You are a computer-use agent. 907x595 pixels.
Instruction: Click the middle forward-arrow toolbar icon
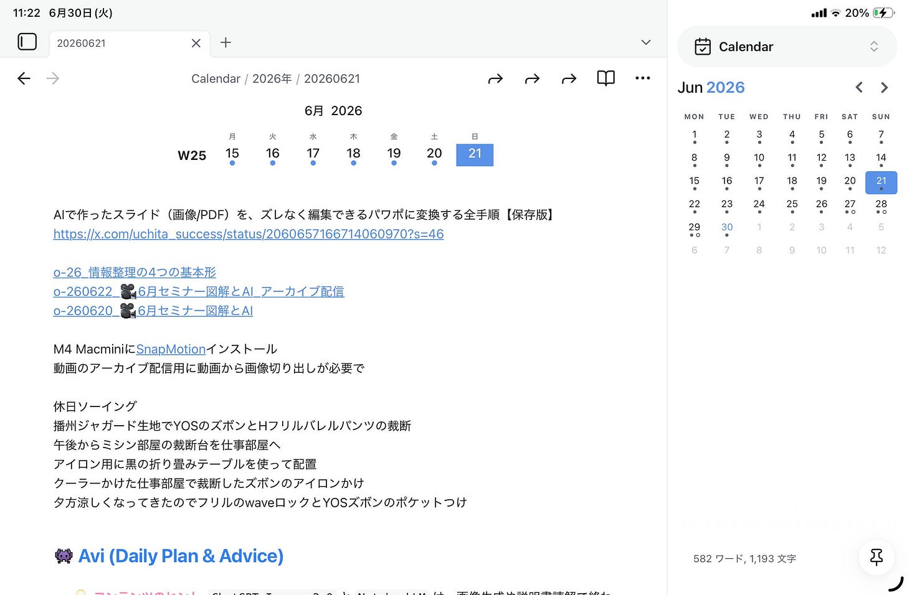(x=532, y=79)
